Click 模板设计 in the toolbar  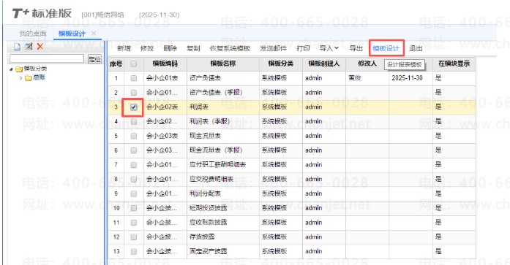point(386,48)
